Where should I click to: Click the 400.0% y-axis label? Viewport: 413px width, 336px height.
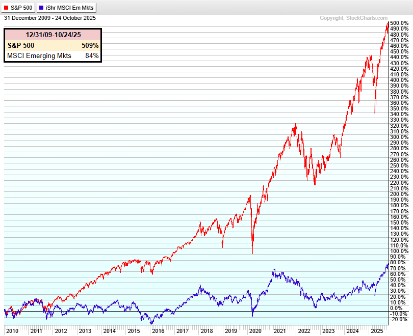point(399,80)
